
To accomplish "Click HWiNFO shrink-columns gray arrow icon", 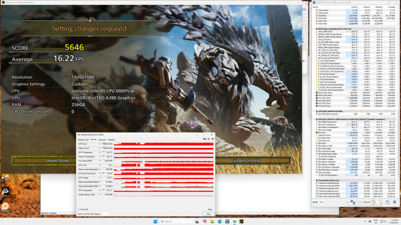I will [322, 202].
